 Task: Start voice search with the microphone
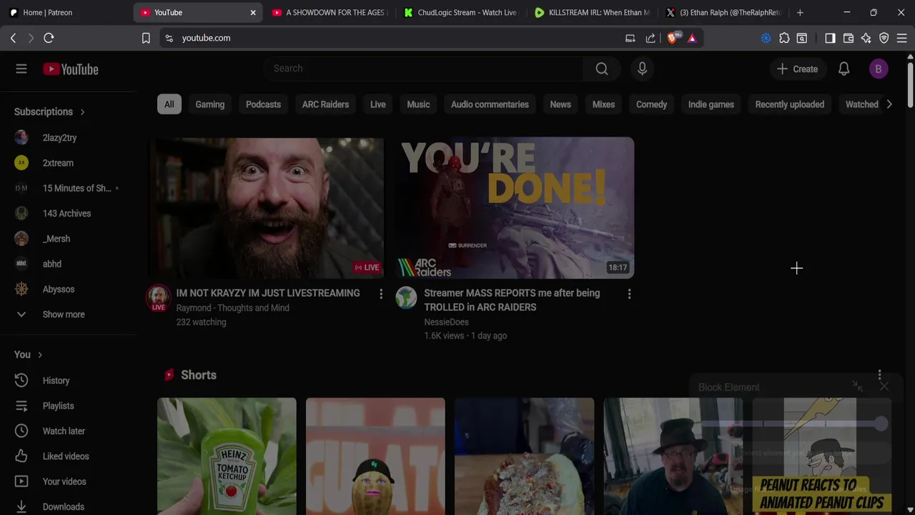pos(642,69)
